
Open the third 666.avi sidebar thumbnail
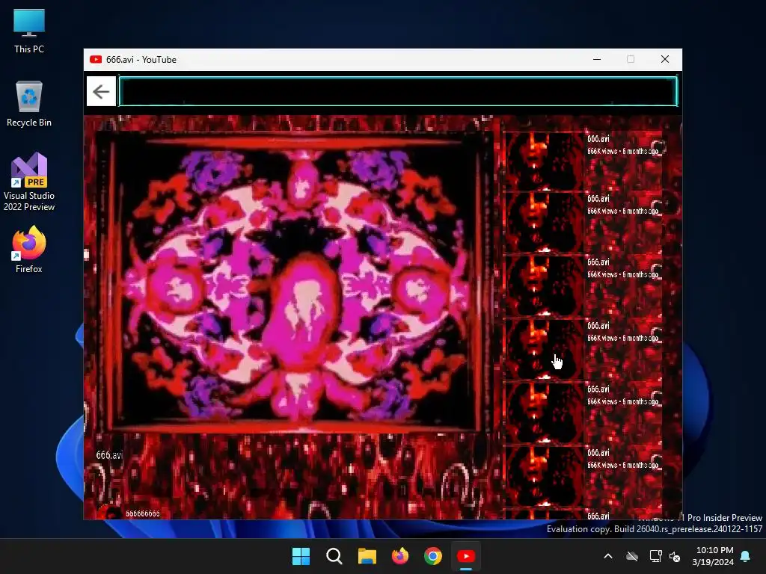coord(543,286)
